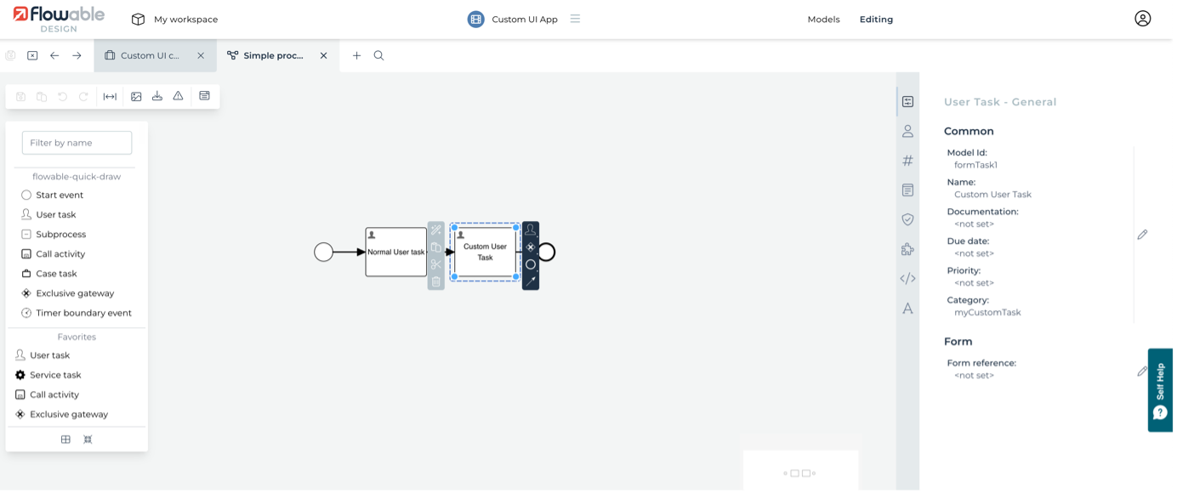Switch to the Custom UI tab
The height and width of the screenshot is (493, 1177).
(x=151, y=55)
